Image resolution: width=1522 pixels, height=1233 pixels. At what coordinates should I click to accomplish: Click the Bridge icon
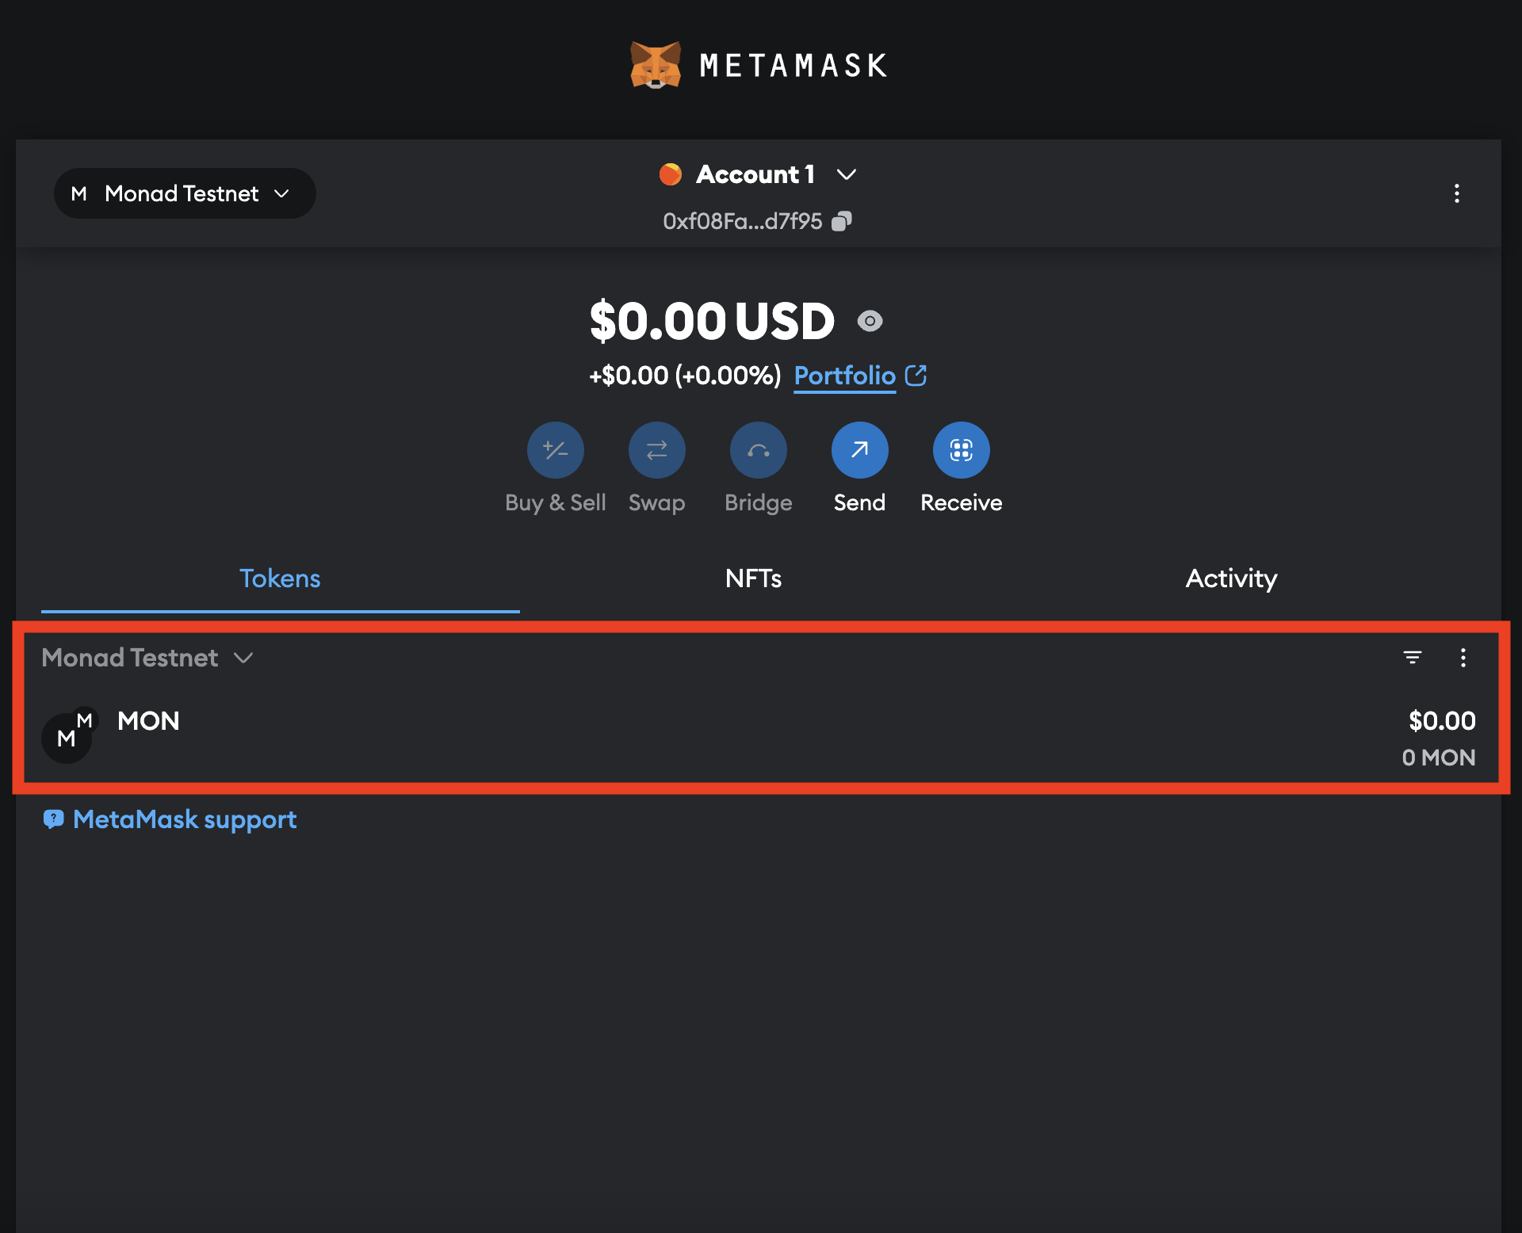[758, 449]
